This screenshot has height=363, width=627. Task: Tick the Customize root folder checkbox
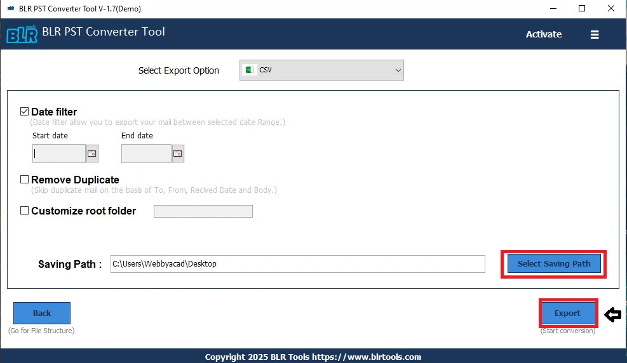point(24,211)
